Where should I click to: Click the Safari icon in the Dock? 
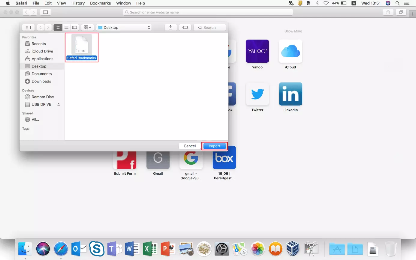tap(61, 249)
